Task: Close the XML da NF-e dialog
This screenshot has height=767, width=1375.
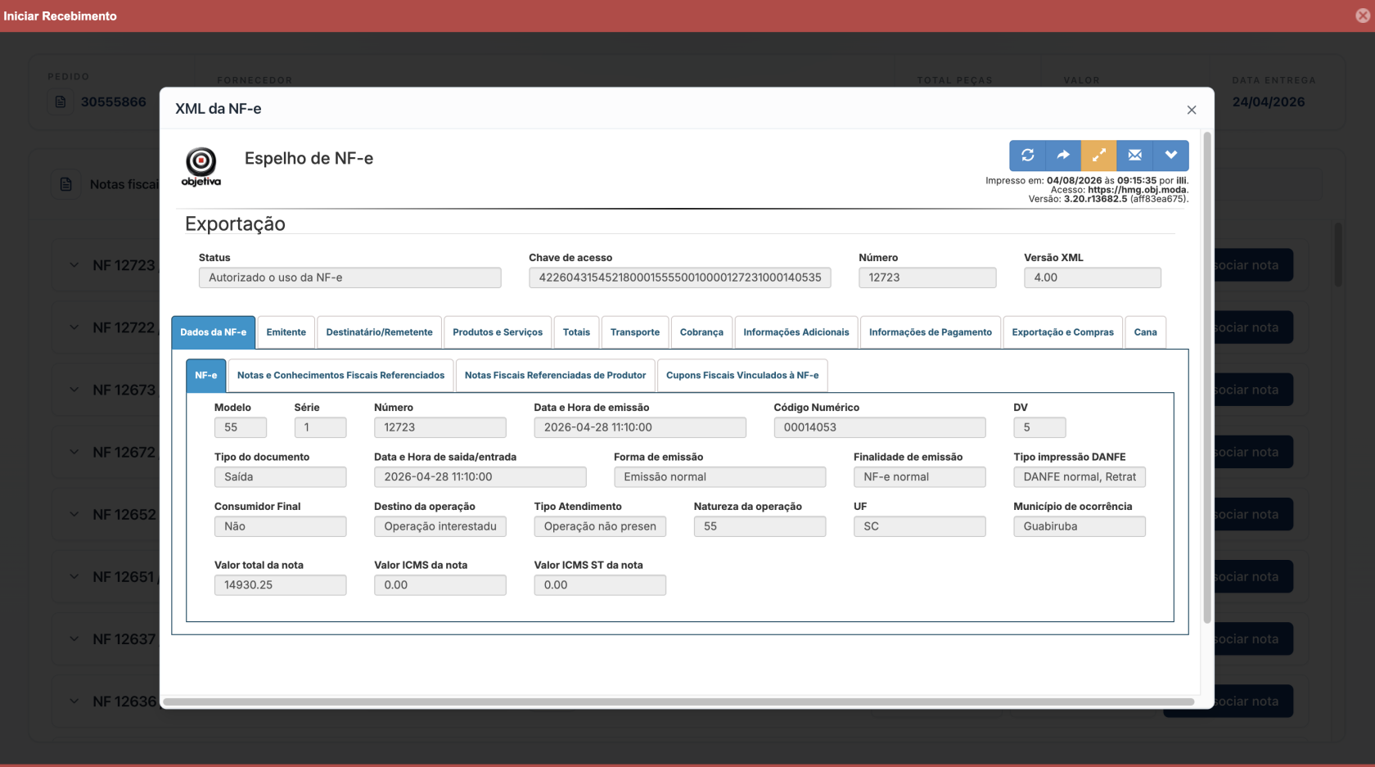Action: (1192, 110)
